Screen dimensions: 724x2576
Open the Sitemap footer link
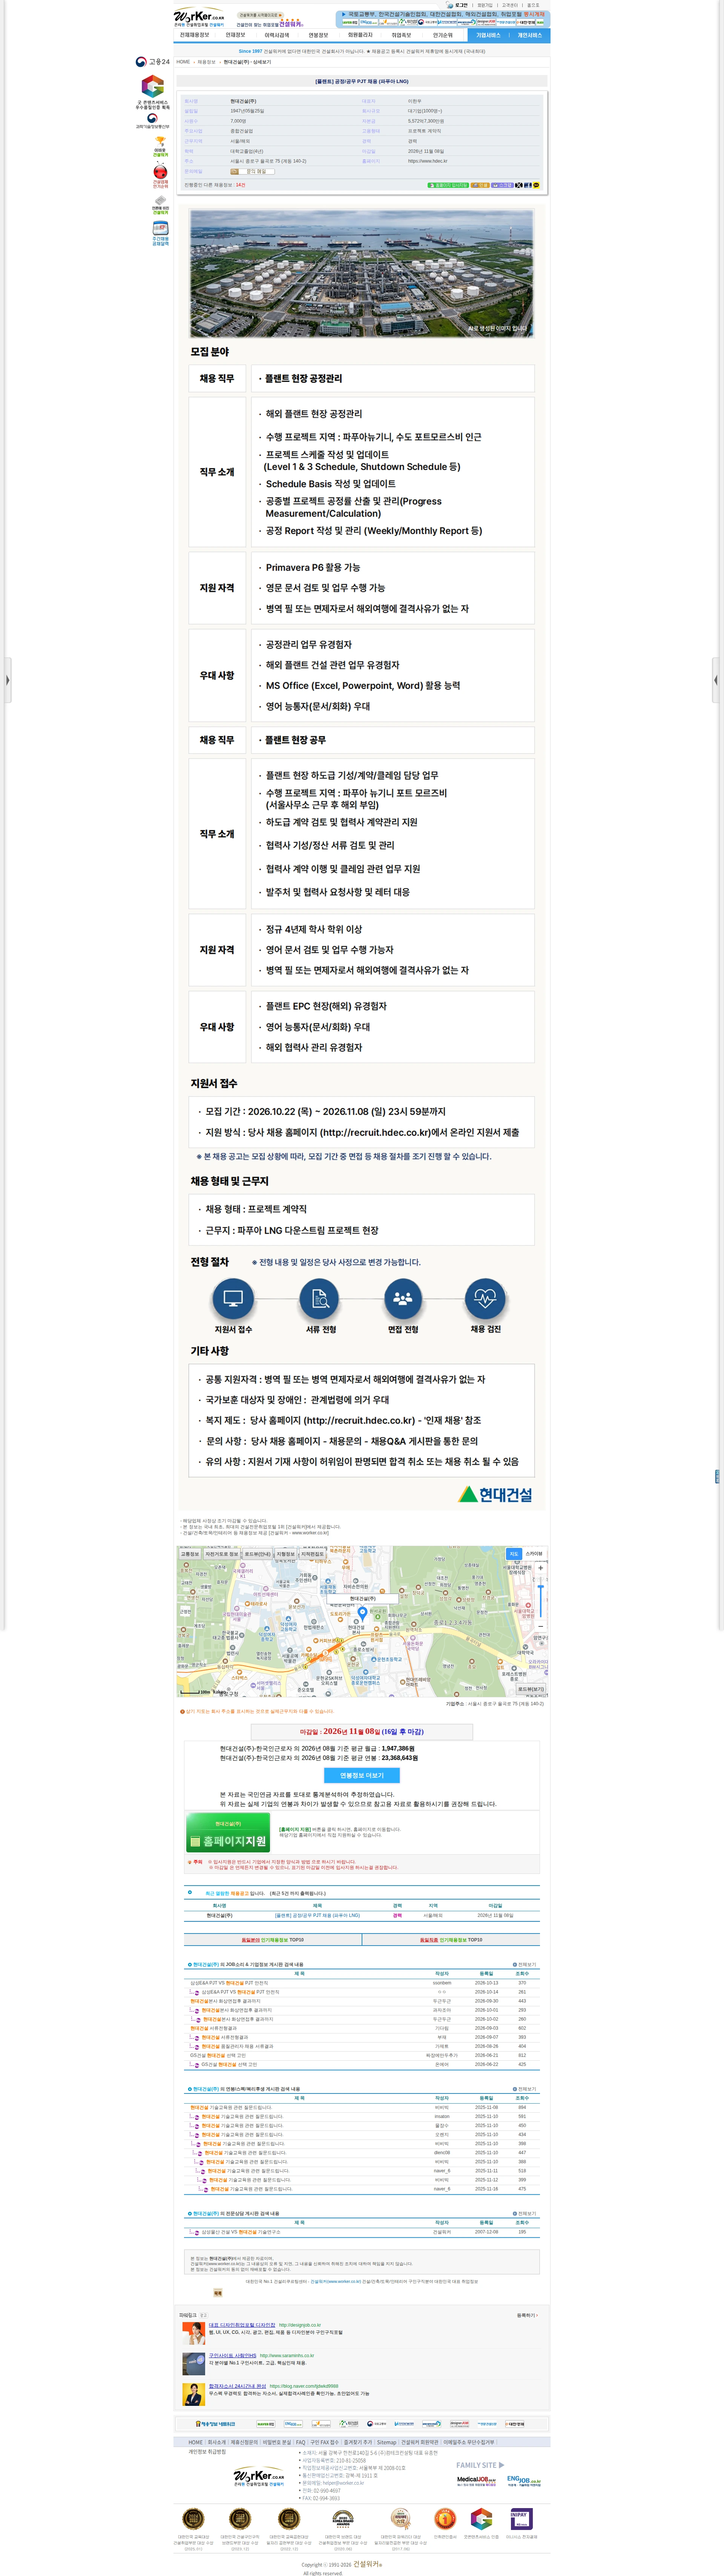[386, 2442]
